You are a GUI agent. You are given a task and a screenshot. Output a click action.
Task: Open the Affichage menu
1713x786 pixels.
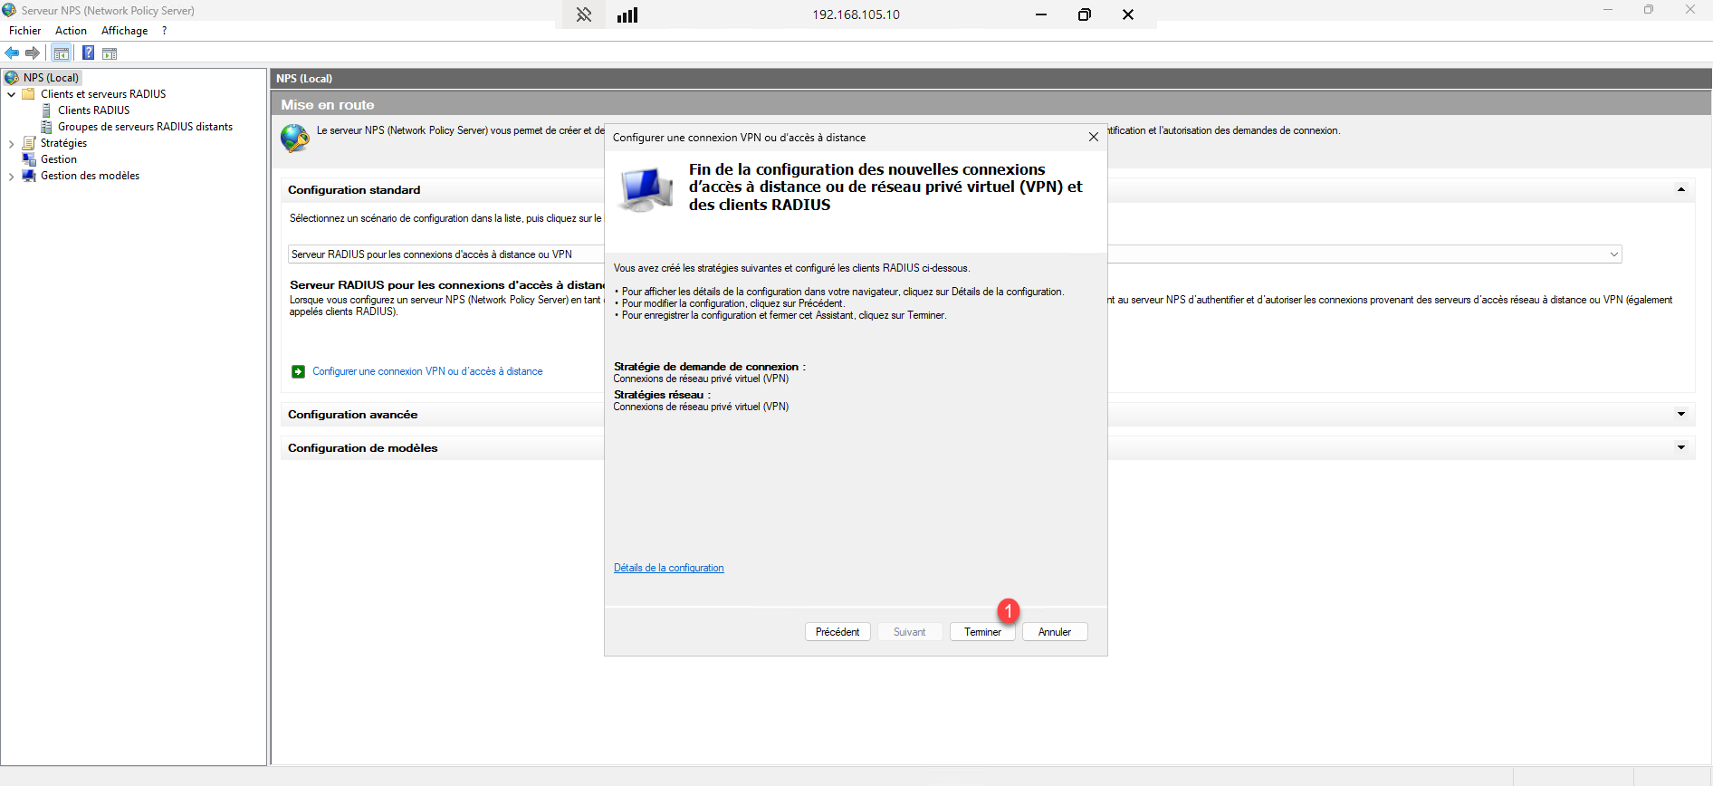point(124,31)
